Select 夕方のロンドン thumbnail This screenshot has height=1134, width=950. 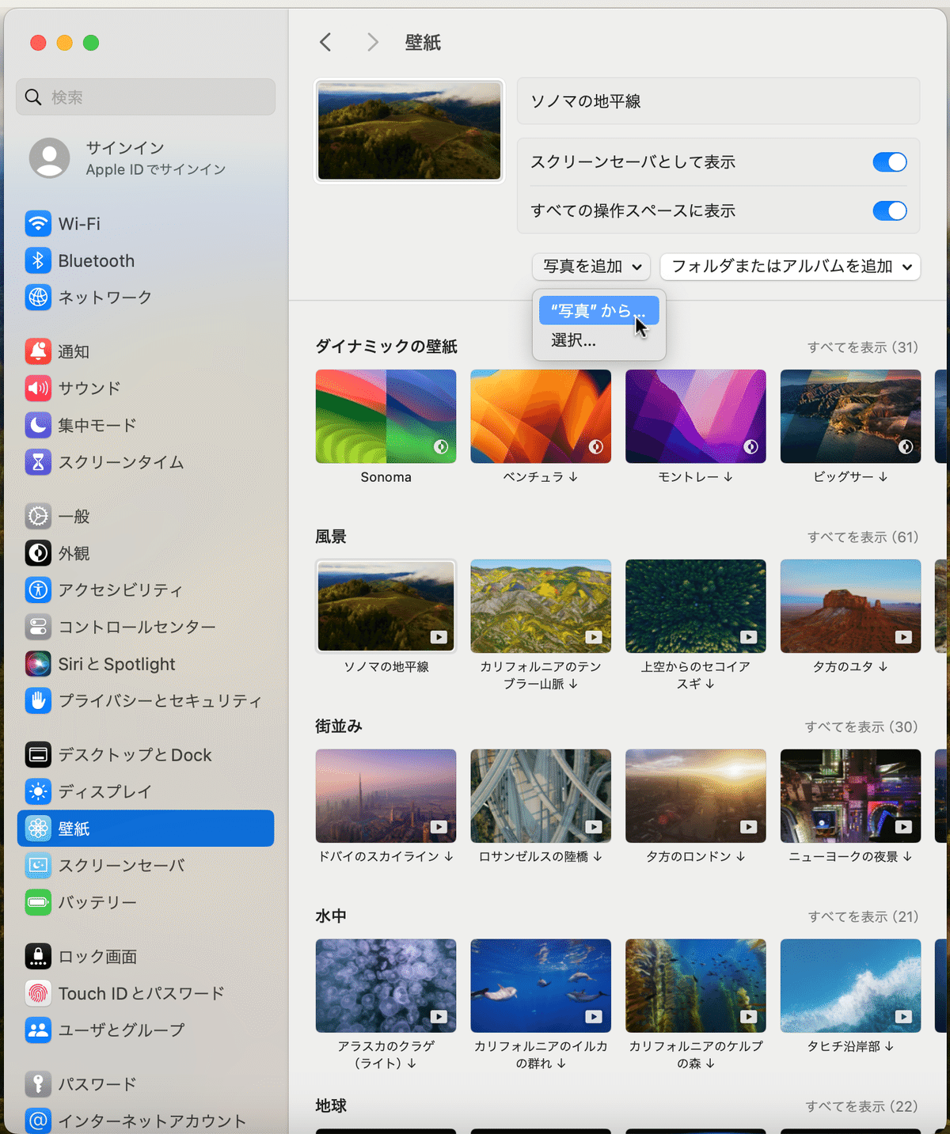click(696, 796)
